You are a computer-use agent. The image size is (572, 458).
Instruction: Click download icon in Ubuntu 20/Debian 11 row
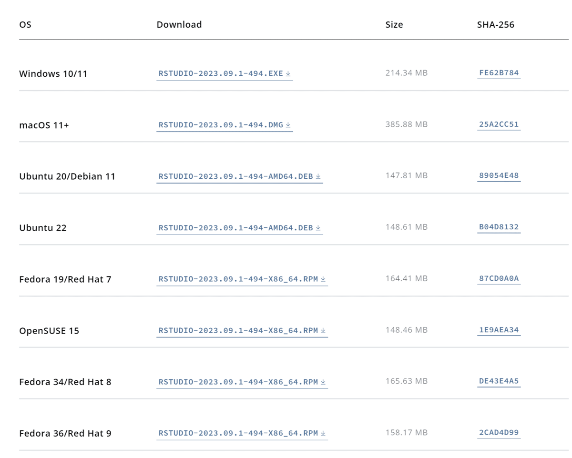click(318, 177)
